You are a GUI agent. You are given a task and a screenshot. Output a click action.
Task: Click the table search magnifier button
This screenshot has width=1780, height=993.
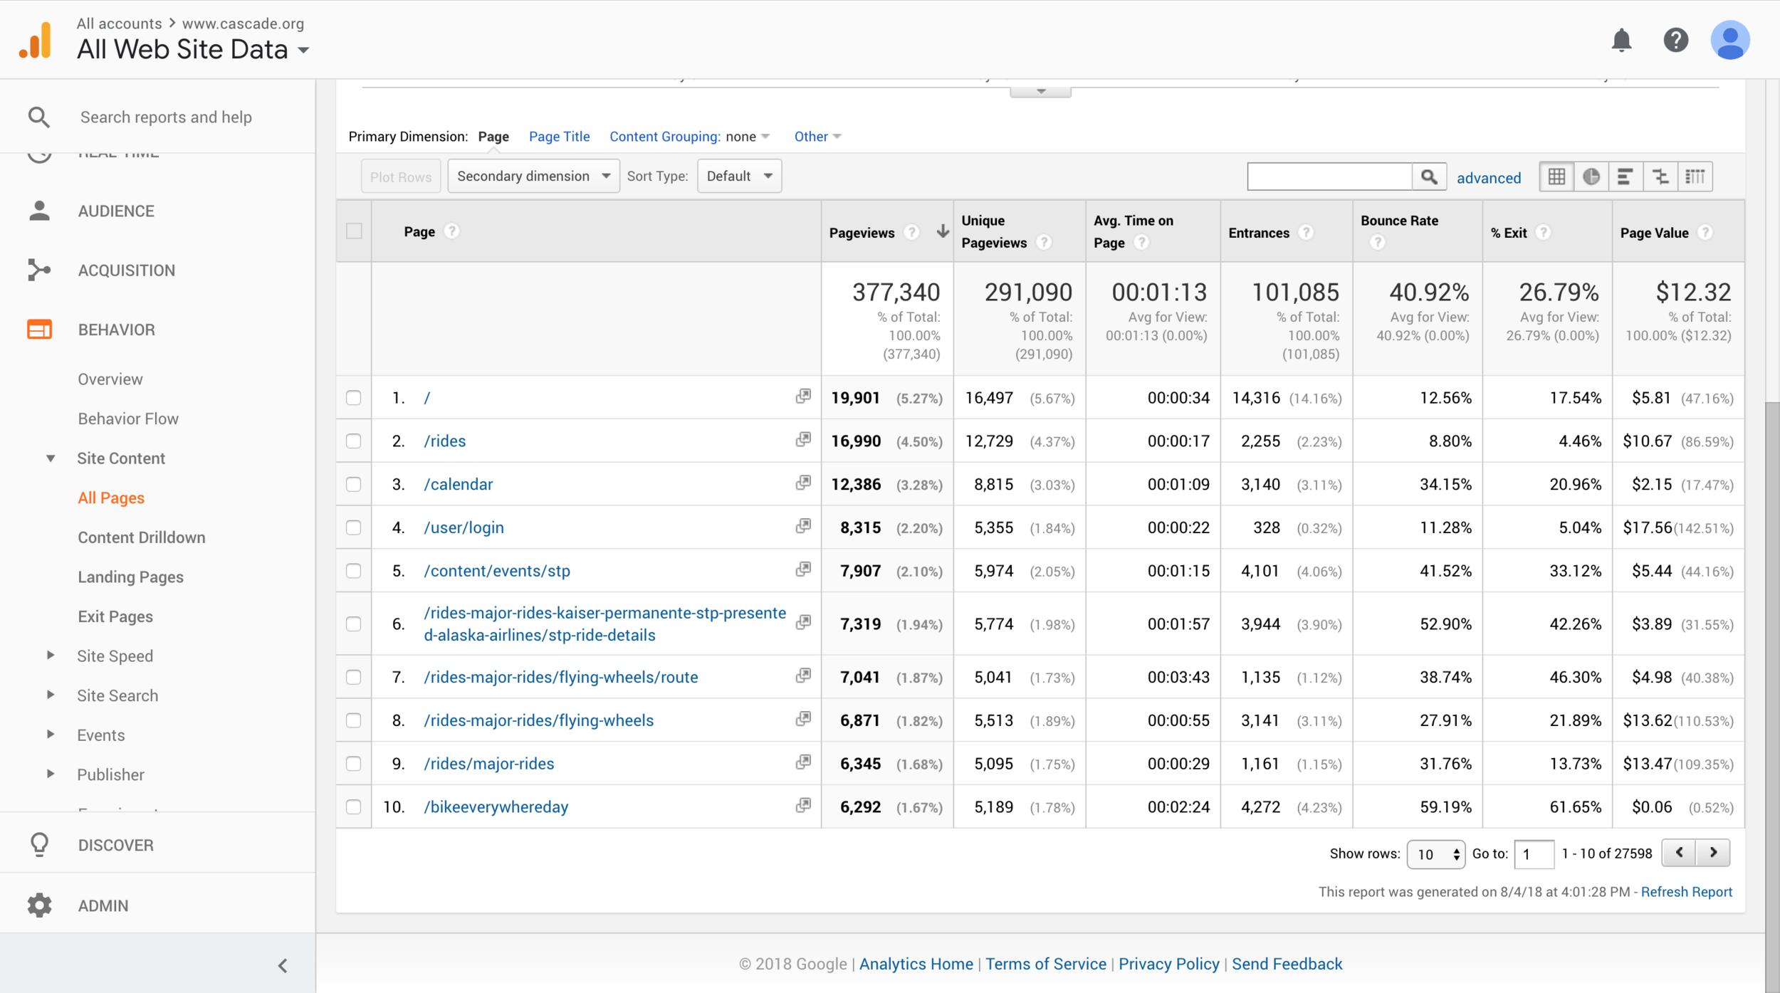1429,177
